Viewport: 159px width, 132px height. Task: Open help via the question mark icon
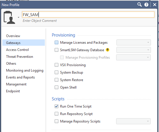point(146,5)
